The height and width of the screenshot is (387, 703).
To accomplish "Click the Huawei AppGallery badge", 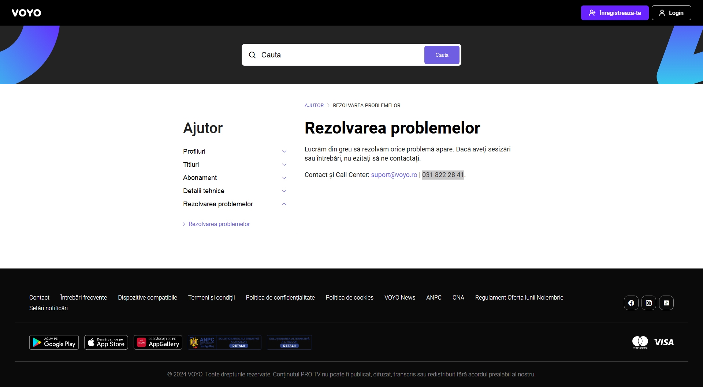I will point(158,342).
